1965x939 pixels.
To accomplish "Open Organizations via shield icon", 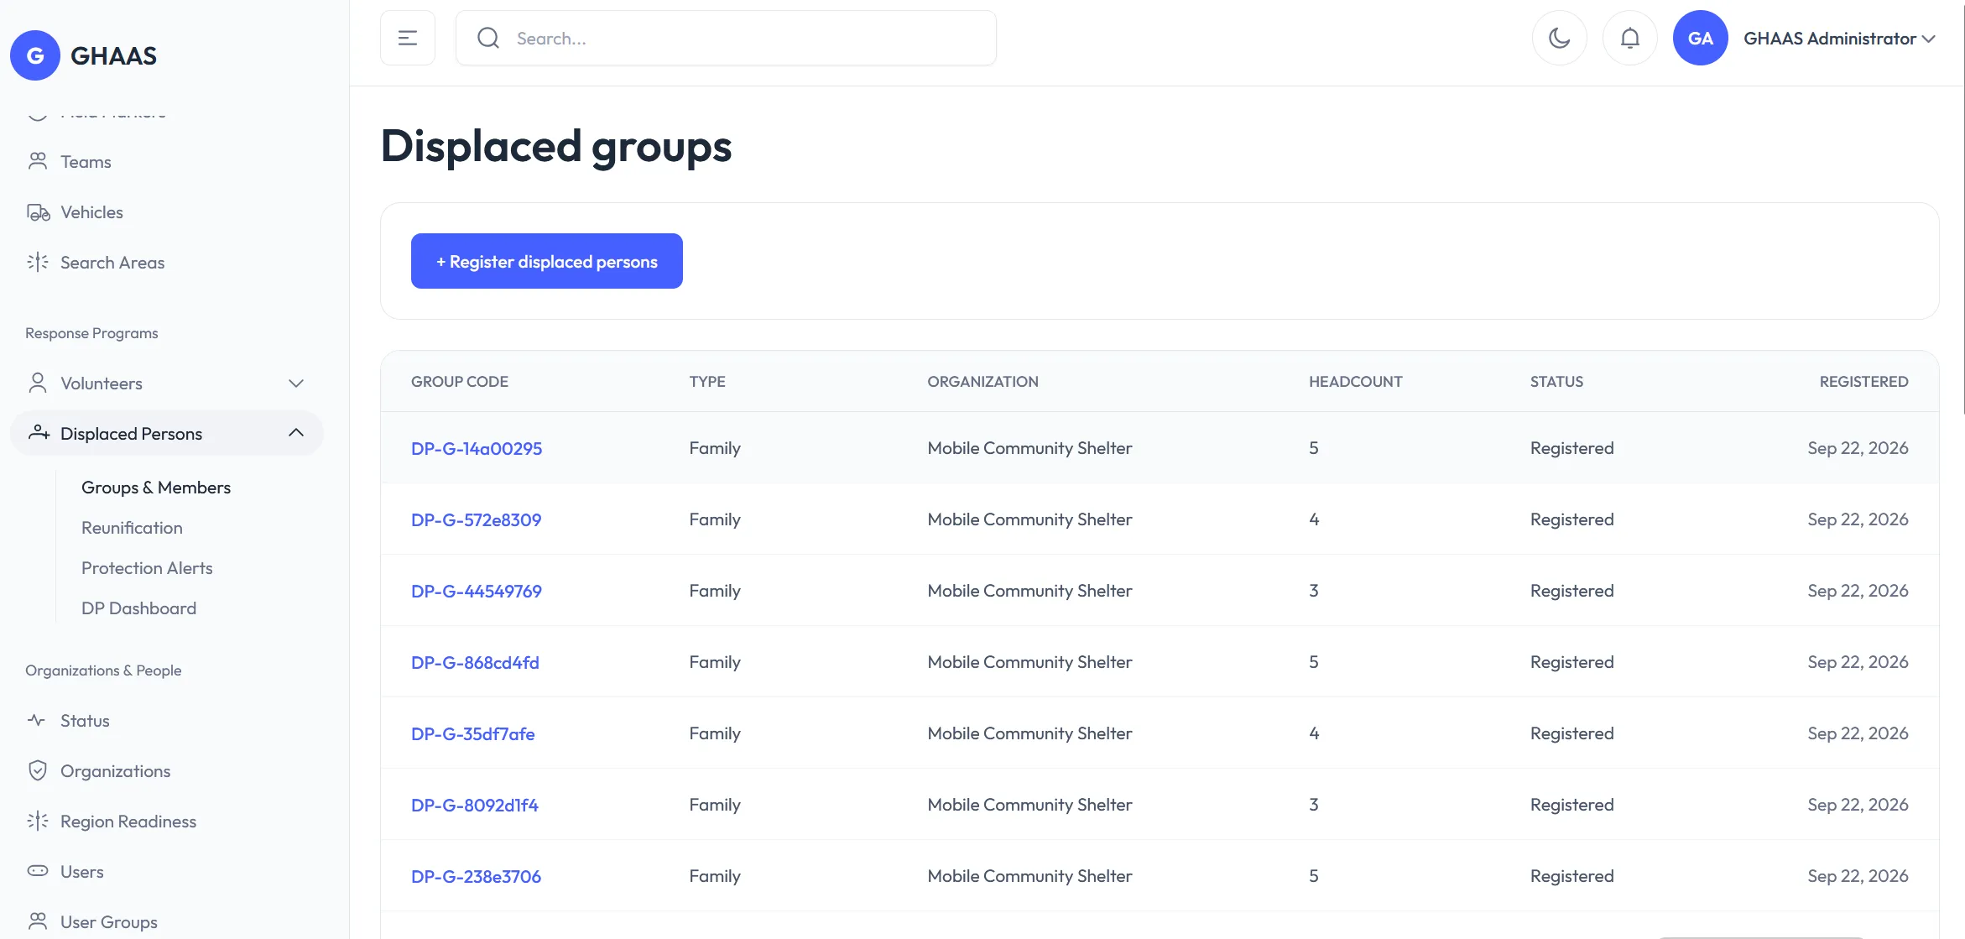I will [x=38, y=770].
